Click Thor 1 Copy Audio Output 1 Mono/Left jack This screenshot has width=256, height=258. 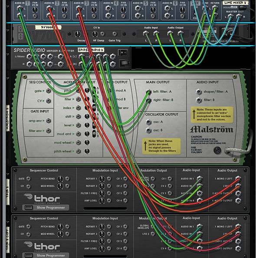click(x=238, y=227)
